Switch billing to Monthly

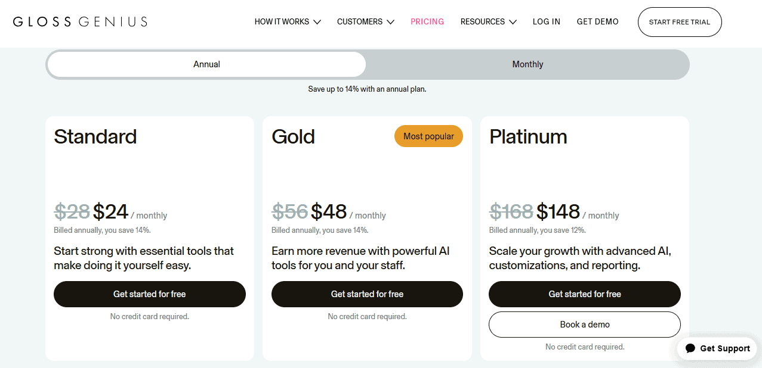coord(527,64)
